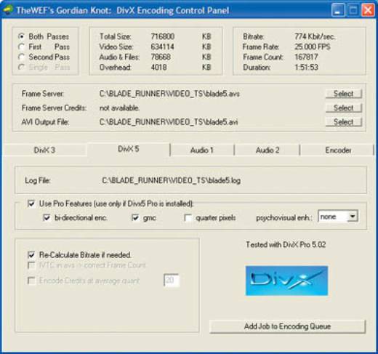This screenshot has width=378, height=354.
Task: Toggle Re-Calculate Bitrate if needed checkbox
Action: (31, 255)
